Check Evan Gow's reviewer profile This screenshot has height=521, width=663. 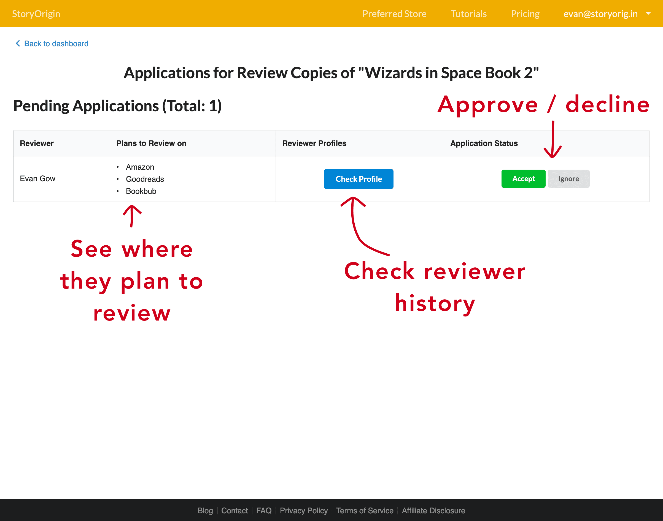tap(359, 179)
